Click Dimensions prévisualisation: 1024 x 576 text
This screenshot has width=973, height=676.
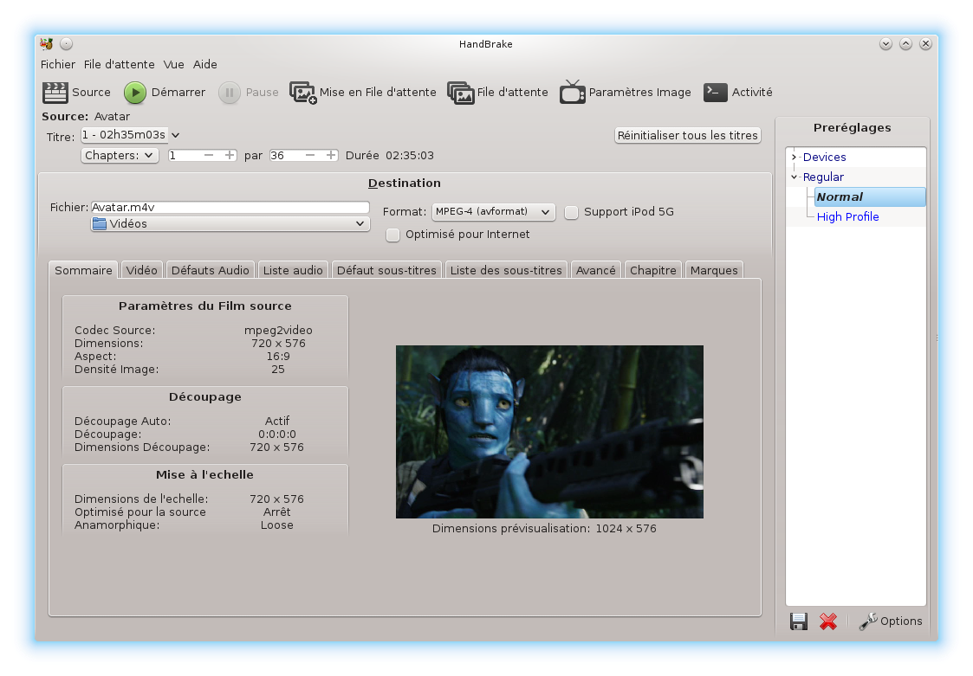(x=544, y=528)
